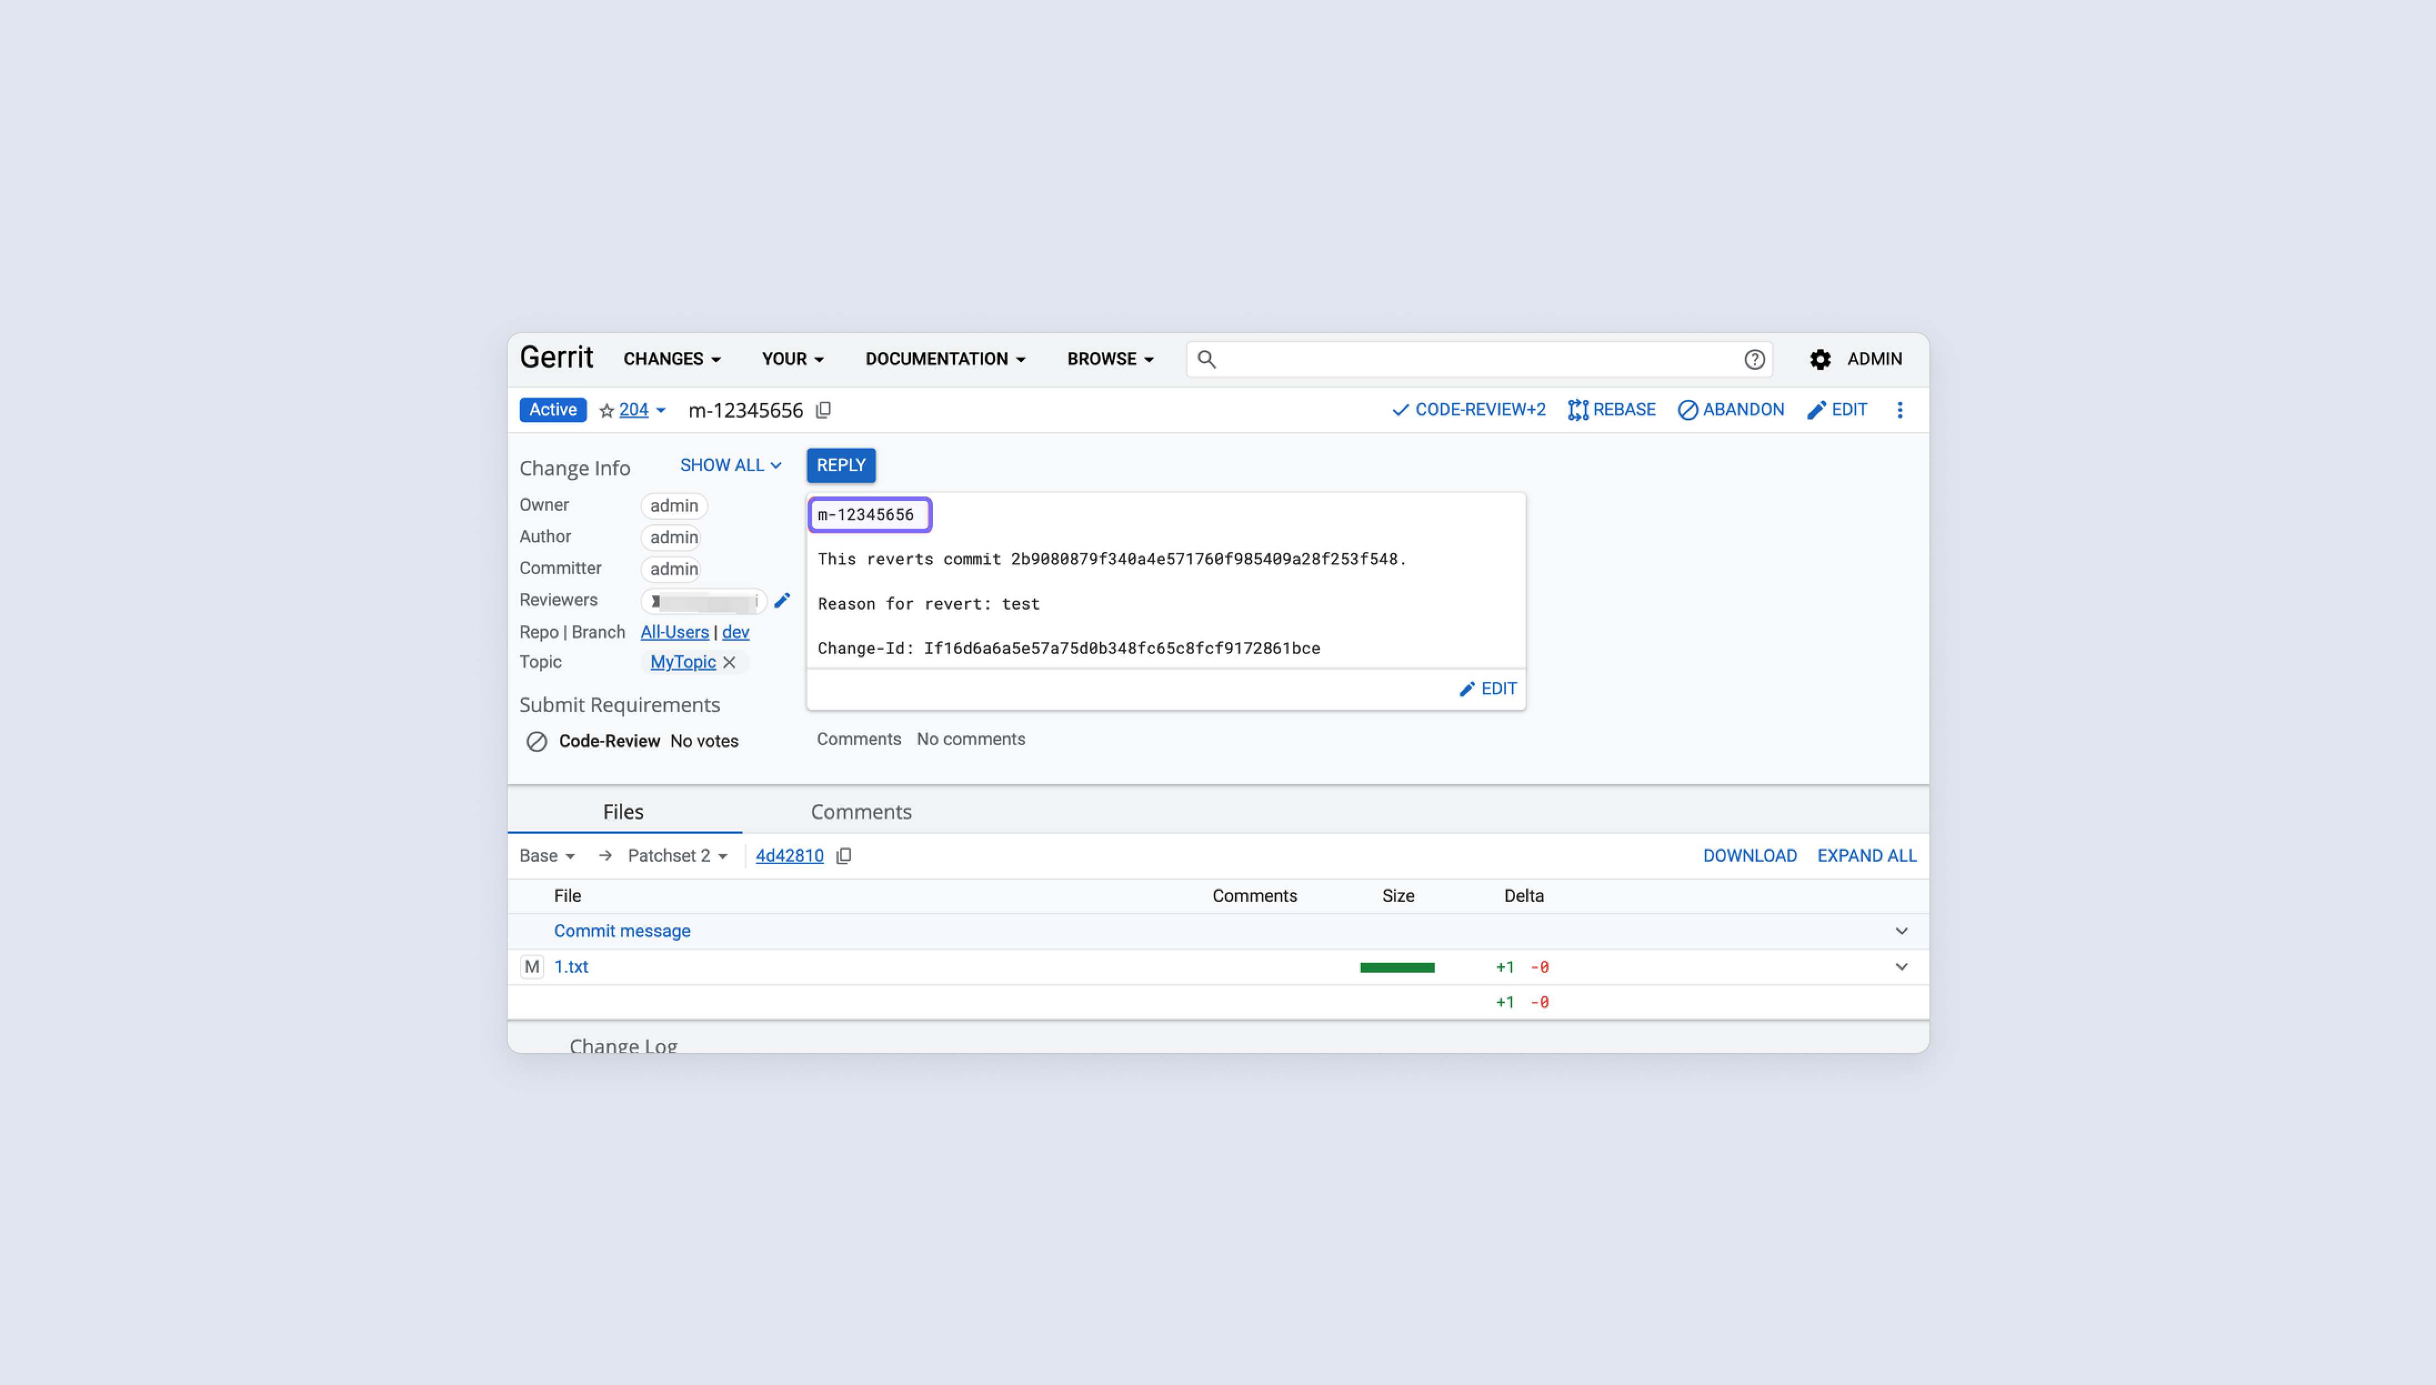Open the more actions three-dot menu
This screenshot has width=2436, height=1385.
[1899, 410]
